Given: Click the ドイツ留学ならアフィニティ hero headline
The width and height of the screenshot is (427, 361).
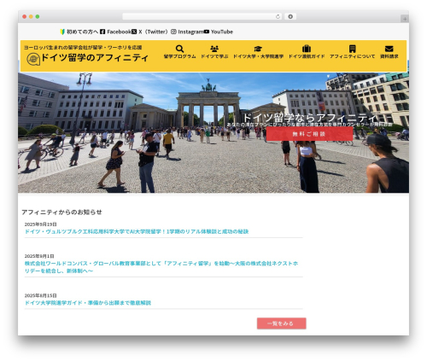Looking at the screenshot, I should [310, 118].
